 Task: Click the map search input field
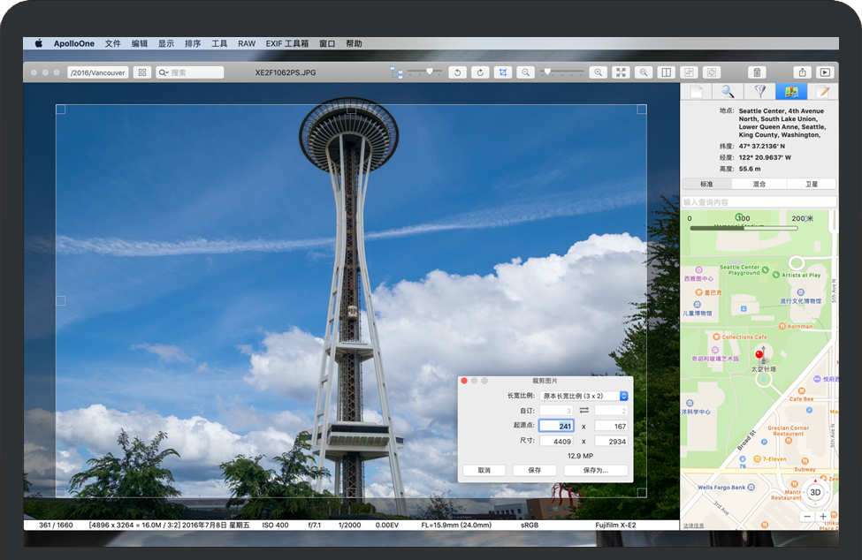click(x=759, y=202)
